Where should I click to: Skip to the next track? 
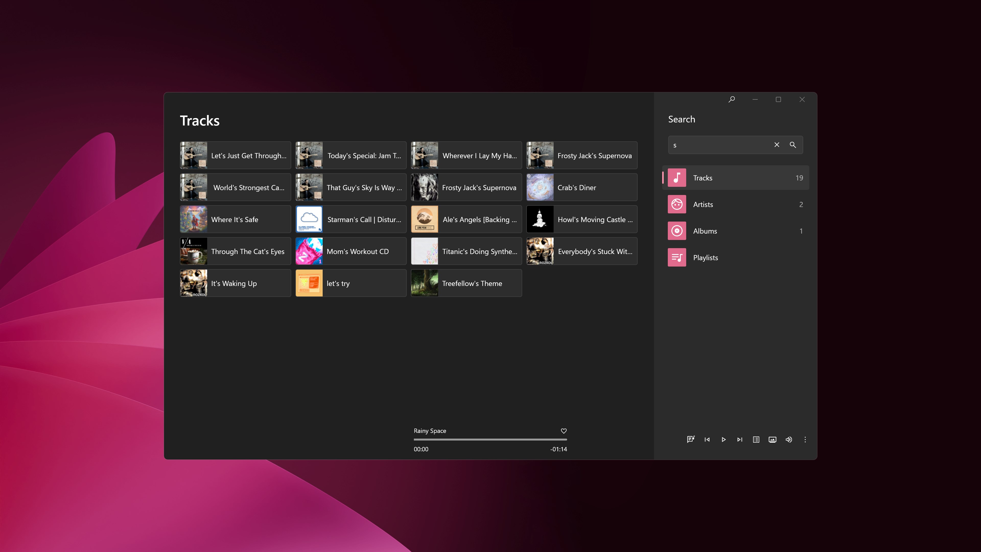(740, 439)
